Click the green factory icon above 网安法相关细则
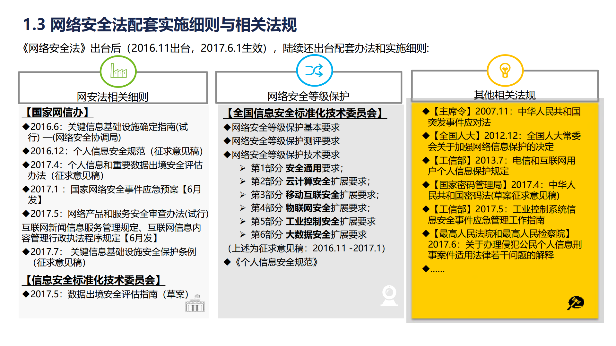This screenshot has height=346, width=616. [x=118, y=72]
